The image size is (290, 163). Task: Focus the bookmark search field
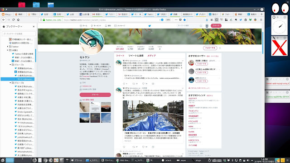(x=19, y=34)
